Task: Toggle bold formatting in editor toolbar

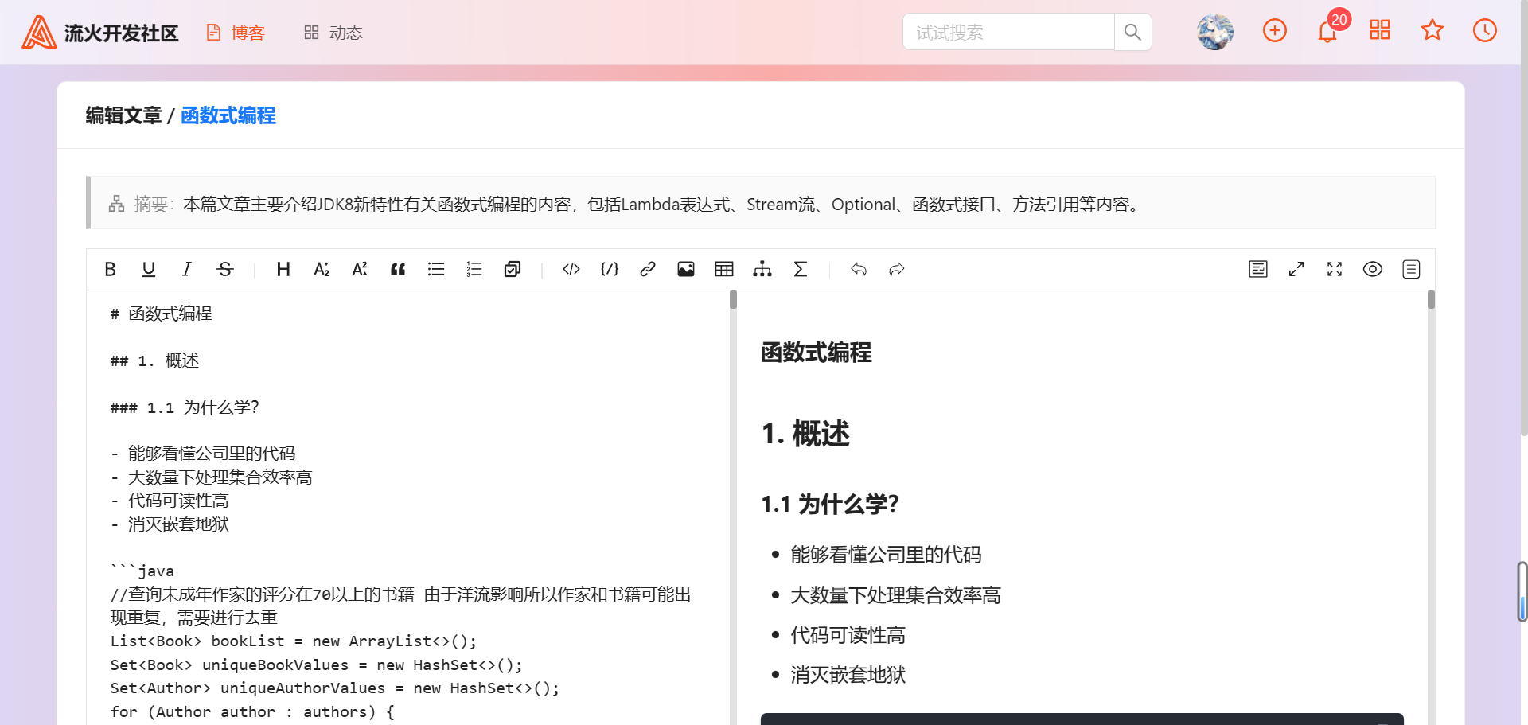Action: click(x=111, y=269)
